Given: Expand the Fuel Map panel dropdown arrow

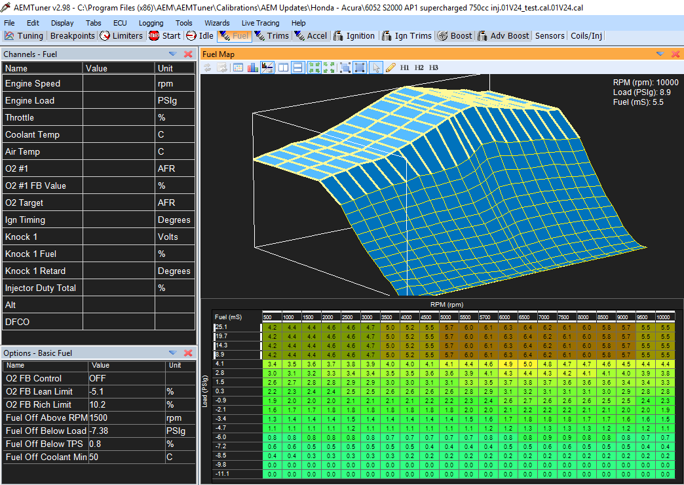Looking at the screenshot, I should click(660, 54).
